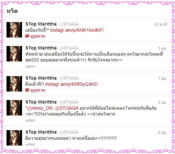The width and height of the screenshot is (175, 154).
Task: Click the avatar next to the Twinkle tweet
Action: (x=14, y=108)
